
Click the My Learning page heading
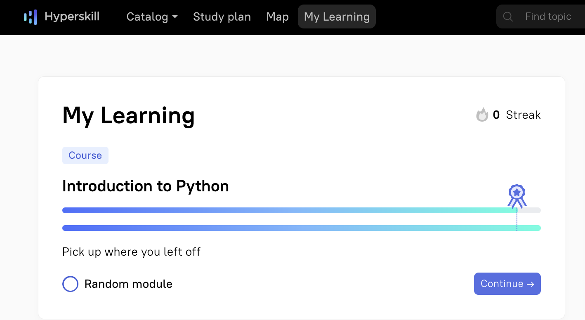coord(128,115)
